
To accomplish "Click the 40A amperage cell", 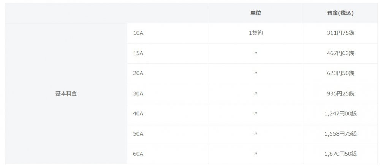I will [138, 113].
